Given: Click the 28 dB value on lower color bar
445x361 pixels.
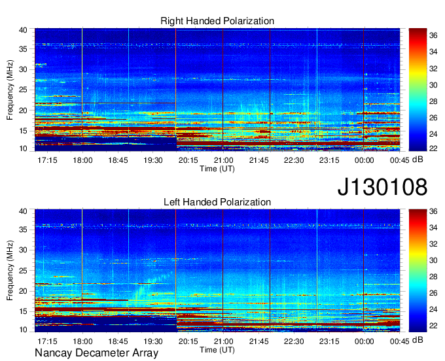Looking at the screenshot, I should [x=433, y=277].
